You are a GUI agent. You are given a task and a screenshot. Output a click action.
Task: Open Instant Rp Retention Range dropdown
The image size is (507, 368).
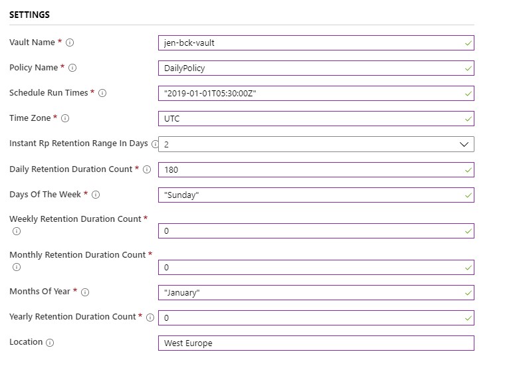click(x=316, y=144)
